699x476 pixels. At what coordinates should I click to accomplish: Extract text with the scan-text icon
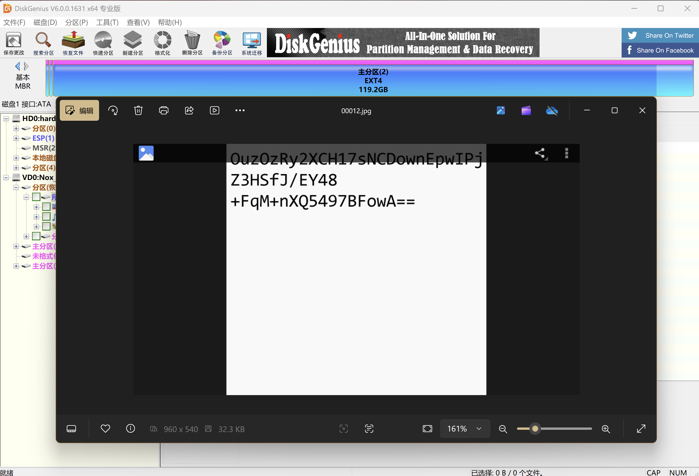point(369,429)
